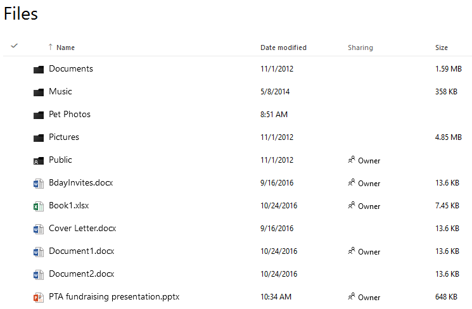Open the Pictures folder
472x309 pixels.
[x=64, y=137]
